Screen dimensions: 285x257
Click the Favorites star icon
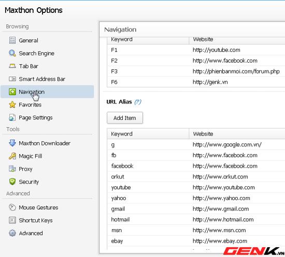pyautogui.click(x=12, y=104)
